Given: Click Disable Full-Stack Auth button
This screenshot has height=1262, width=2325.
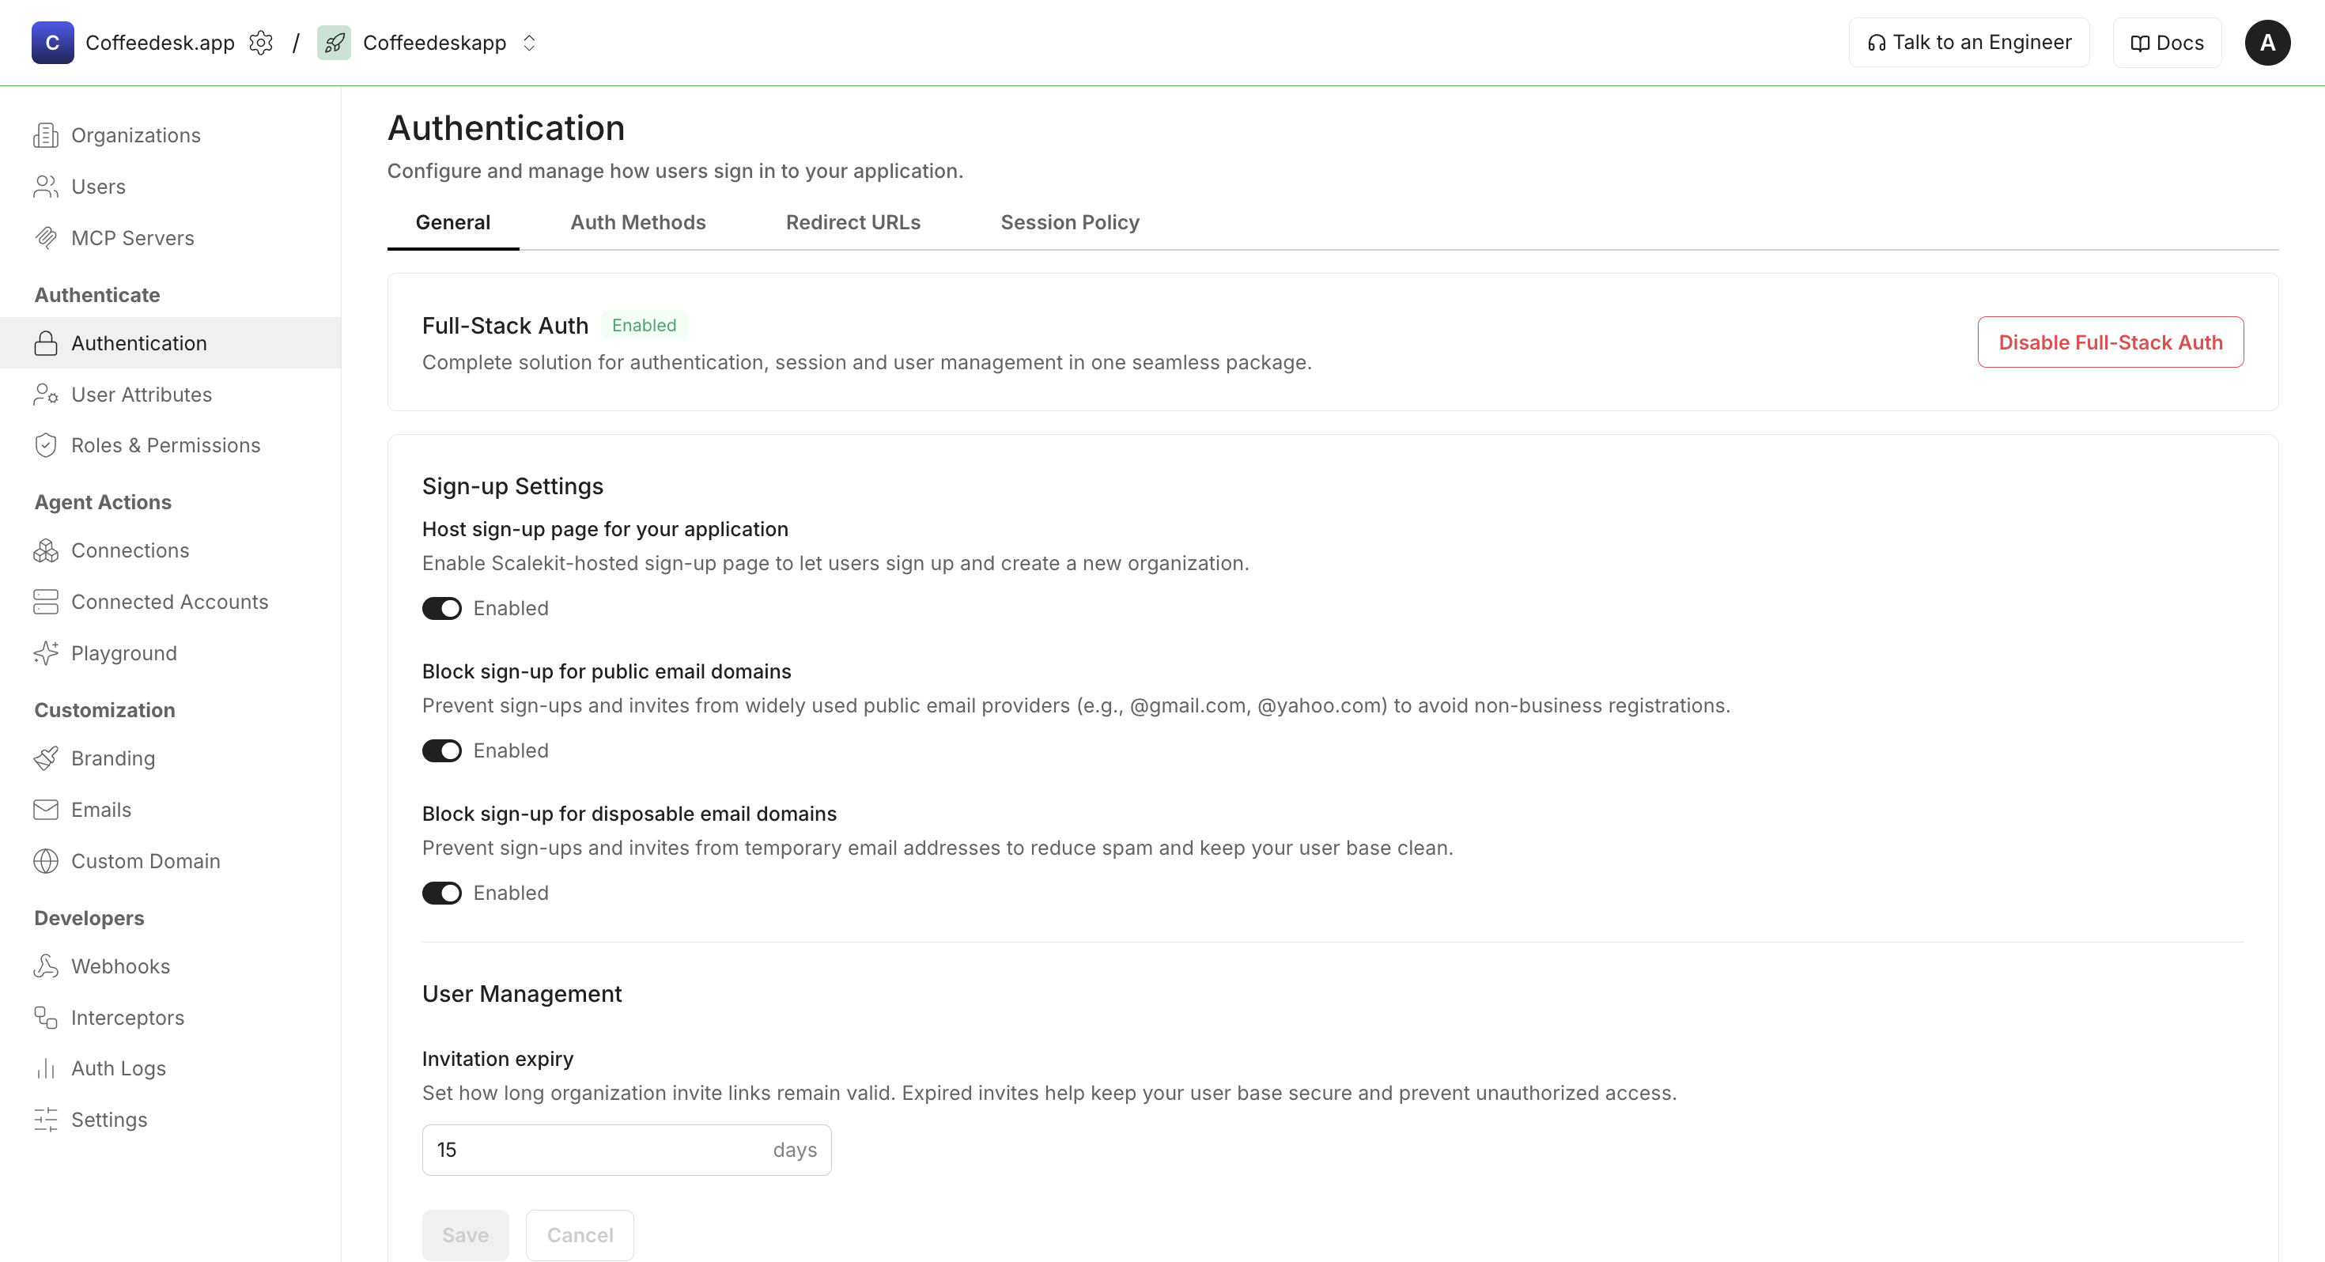Looking at the screenshot, I should click(x=2110, y=342).
